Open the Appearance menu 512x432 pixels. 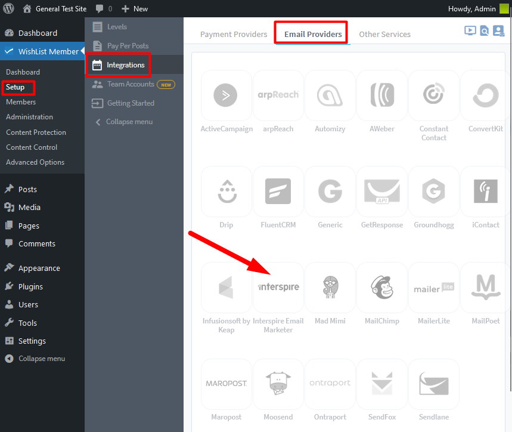(x=42, y=268)
